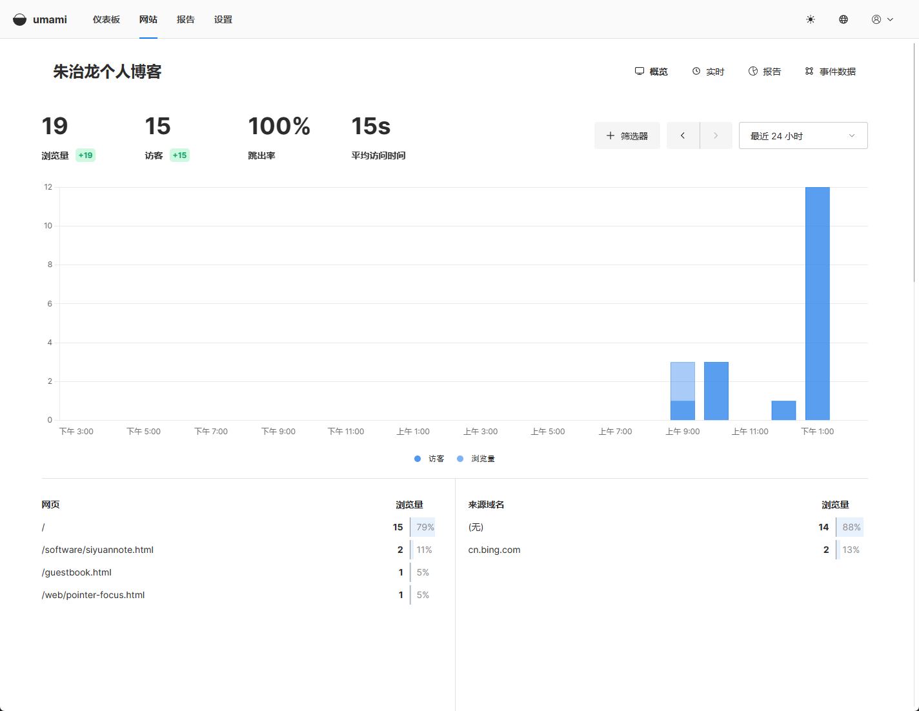The width and height of the screenshot is (919, 711).
Task: Click the 15 访客 metric value
Action: point(157,126)
